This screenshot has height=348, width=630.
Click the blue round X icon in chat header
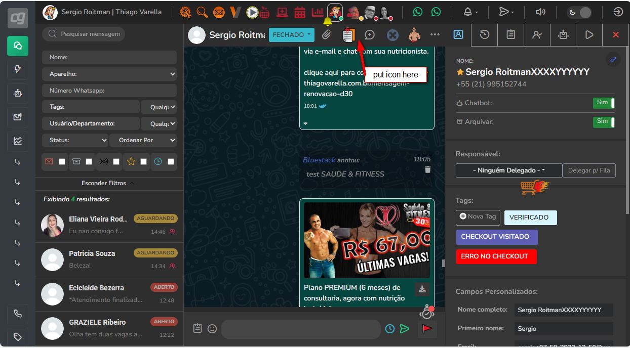coord(392,35)
